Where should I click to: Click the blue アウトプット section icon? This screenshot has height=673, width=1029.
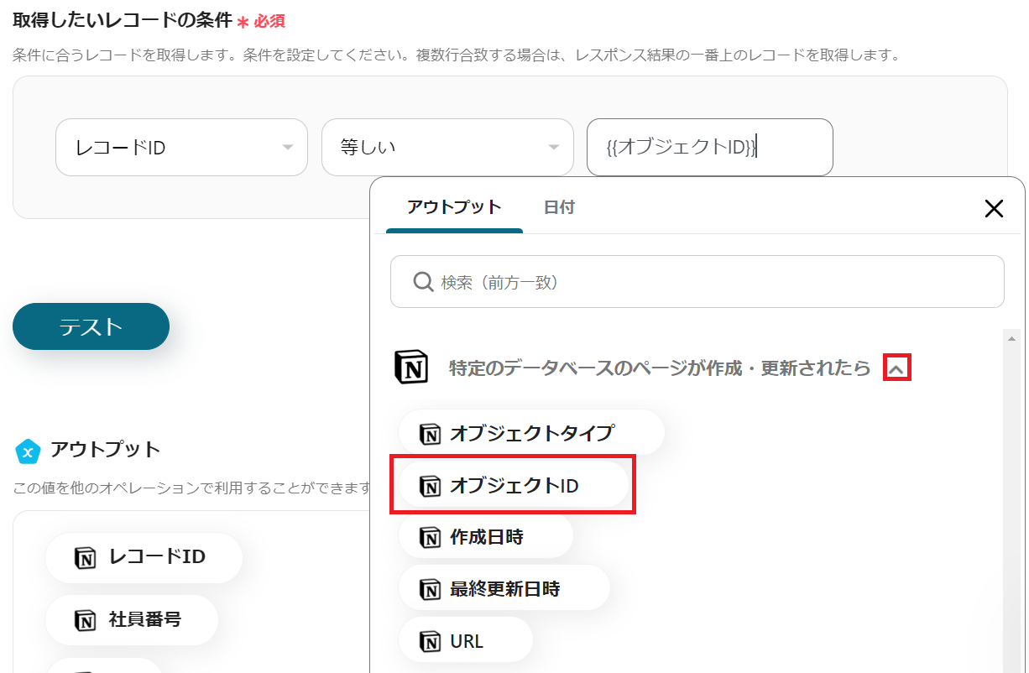pos(29,451)
